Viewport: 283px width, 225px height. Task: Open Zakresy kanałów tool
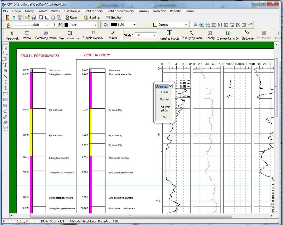(228, 35)
